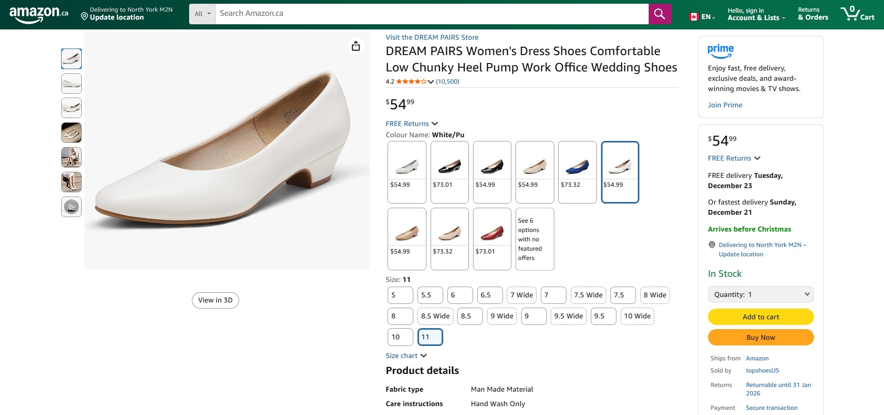Expand the Size chart
The height and width of the screenshot is (415, 884).
point(406,356)
